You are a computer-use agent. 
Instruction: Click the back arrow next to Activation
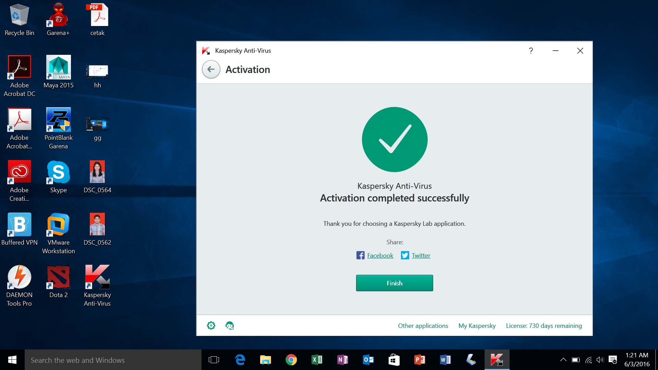click(211, 70)
